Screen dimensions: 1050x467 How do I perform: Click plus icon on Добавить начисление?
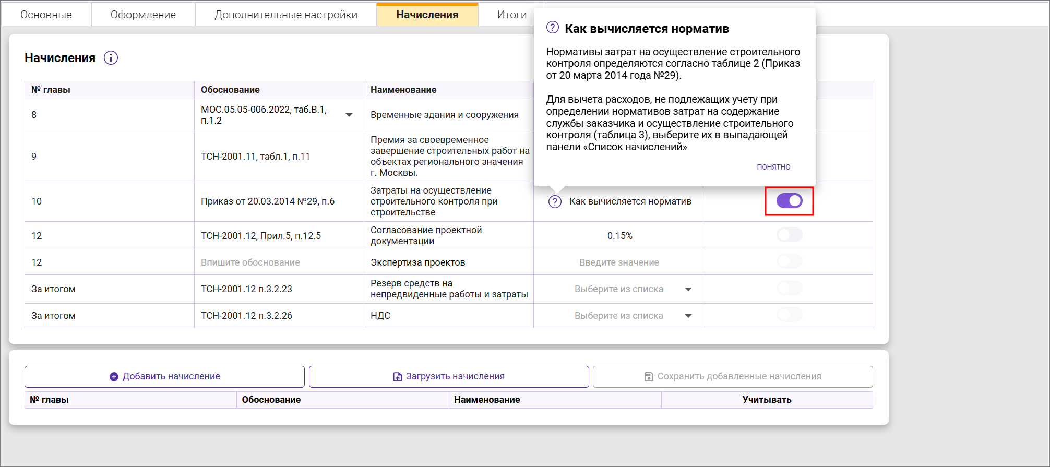tap(114, 377)
